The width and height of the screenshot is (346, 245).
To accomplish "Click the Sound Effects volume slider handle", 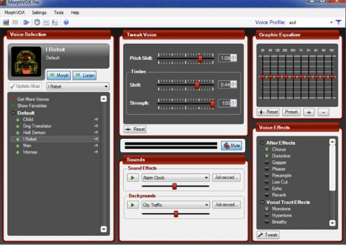I will (174, 186).
